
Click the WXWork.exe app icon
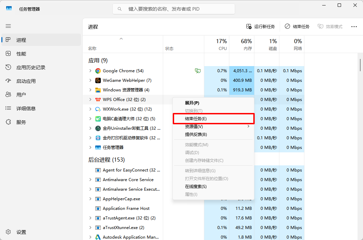98,109
